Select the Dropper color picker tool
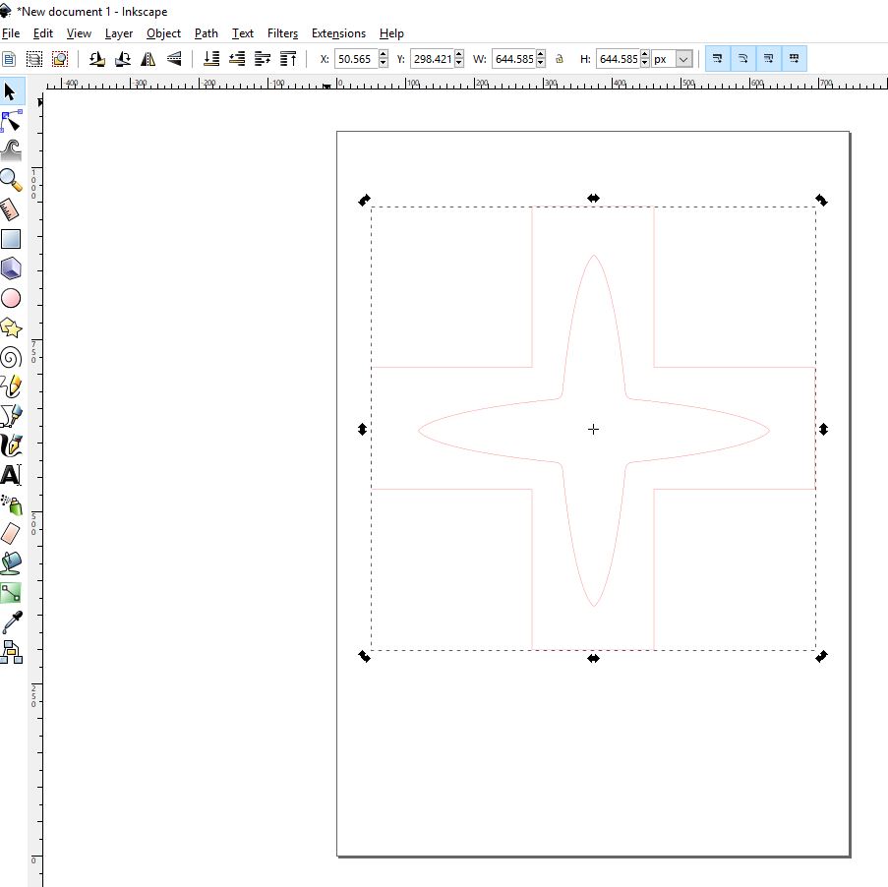888x887 pixels. [x=11, y=622]
